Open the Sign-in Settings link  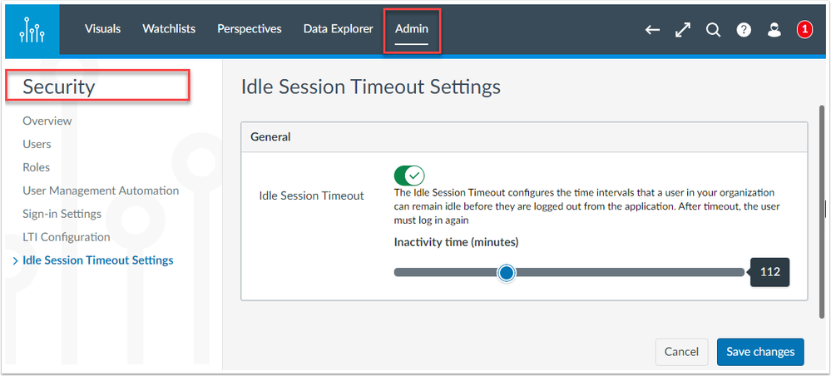pos(62,214)
